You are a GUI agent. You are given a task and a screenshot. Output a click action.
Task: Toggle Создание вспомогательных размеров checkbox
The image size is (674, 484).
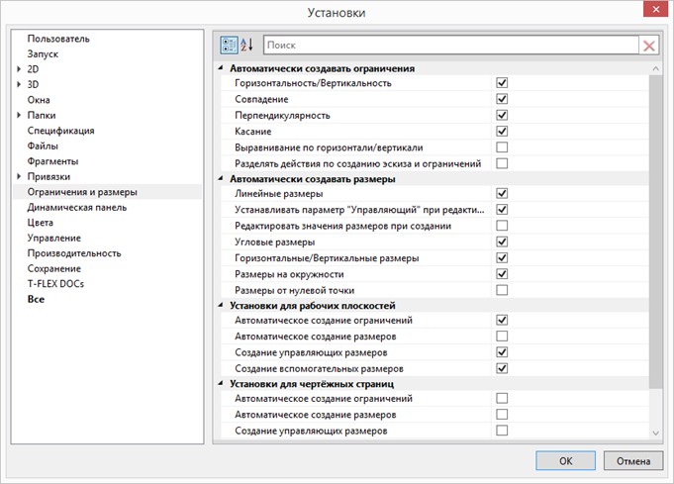502,368
